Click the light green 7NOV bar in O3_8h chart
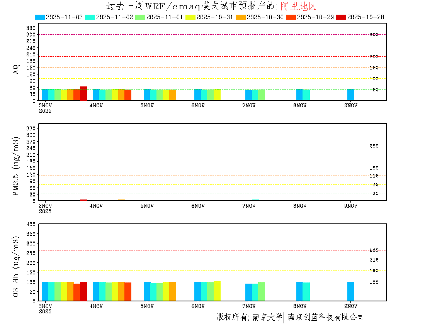 coord(262,291)
